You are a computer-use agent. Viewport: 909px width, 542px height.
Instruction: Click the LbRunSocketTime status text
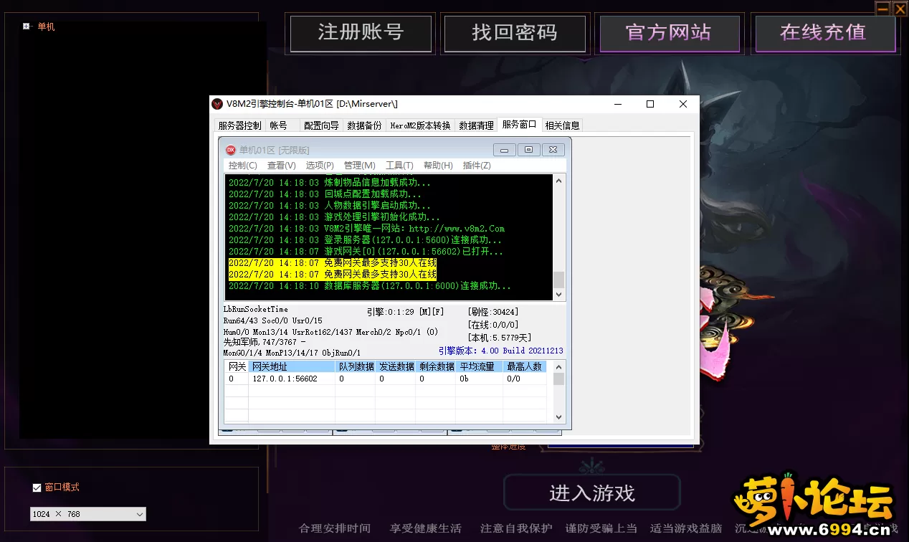(x=256, y=309)
